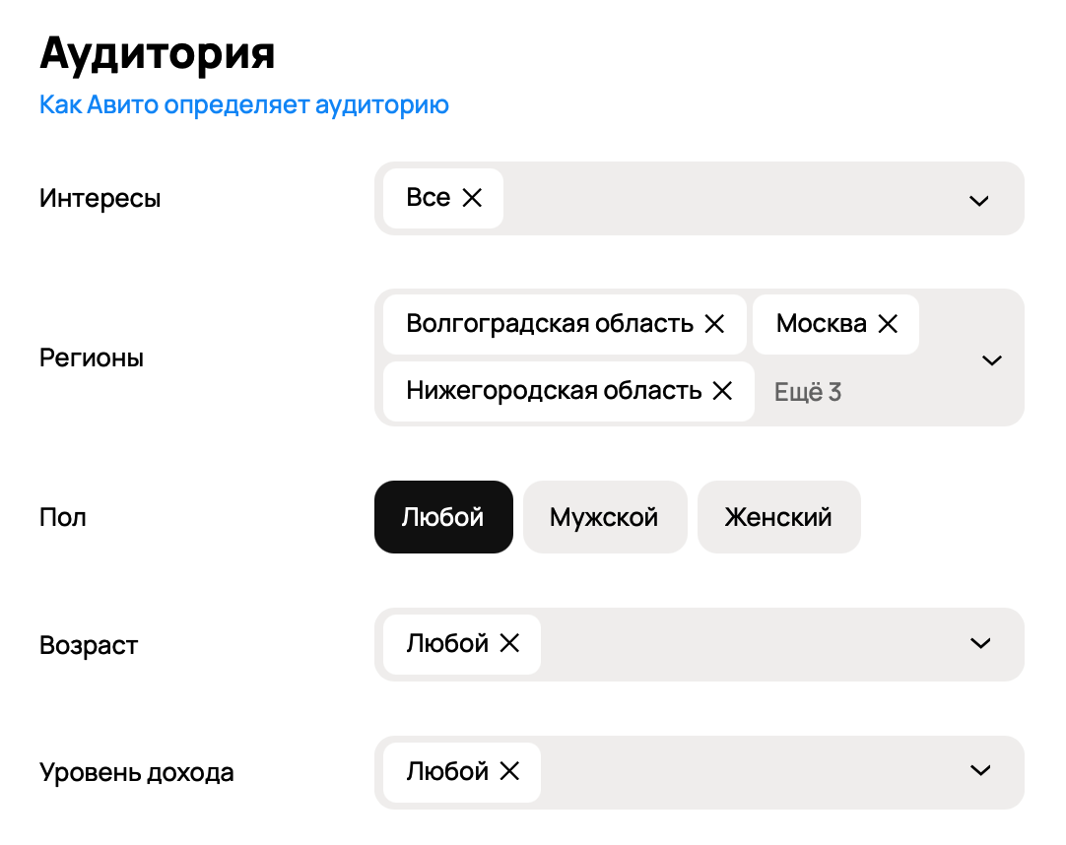1066x845 pixels.
Task: Open the income level dropdown chevron
Action: 979,771
